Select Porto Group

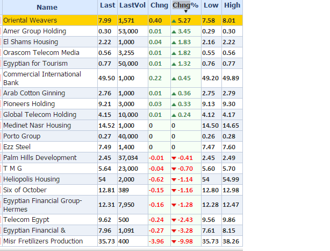(x=21, y=136)
